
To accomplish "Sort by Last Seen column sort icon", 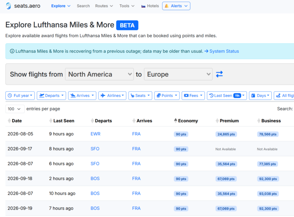I will point(51,121).
